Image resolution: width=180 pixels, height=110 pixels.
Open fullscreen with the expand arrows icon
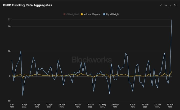[175, 5]
